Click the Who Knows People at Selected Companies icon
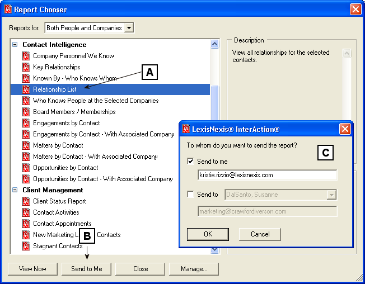Image resolution: width=365 pixels, height=284 pixels. pos(26,101)
